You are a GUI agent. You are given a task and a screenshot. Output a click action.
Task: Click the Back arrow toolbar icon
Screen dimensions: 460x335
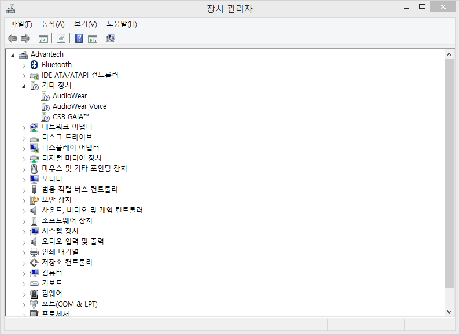pos(12,38)
